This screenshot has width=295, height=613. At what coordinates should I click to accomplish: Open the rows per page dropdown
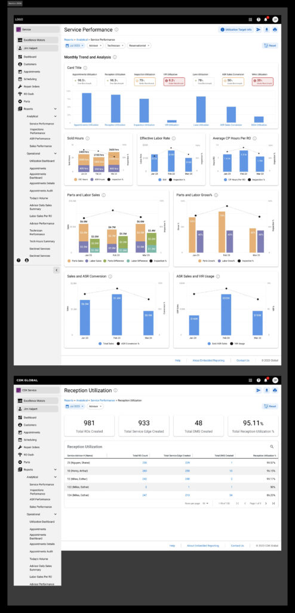tap(205, 503)
